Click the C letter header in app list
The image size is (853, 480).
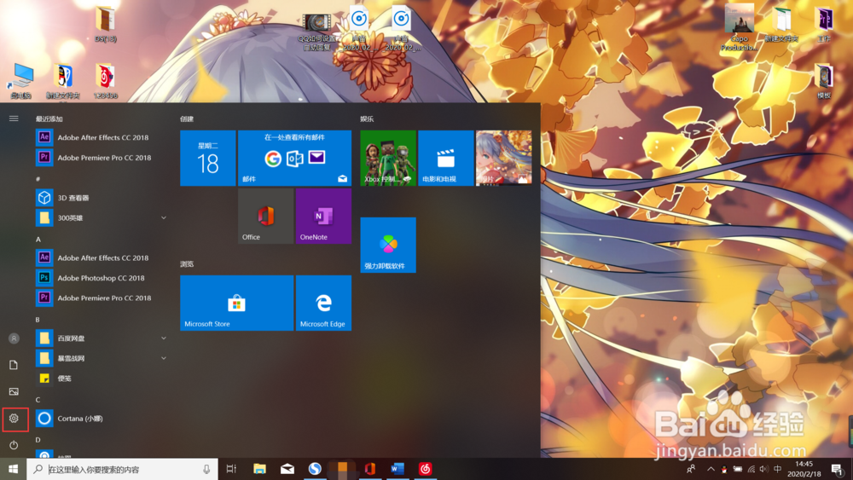[x=38, y=400]
